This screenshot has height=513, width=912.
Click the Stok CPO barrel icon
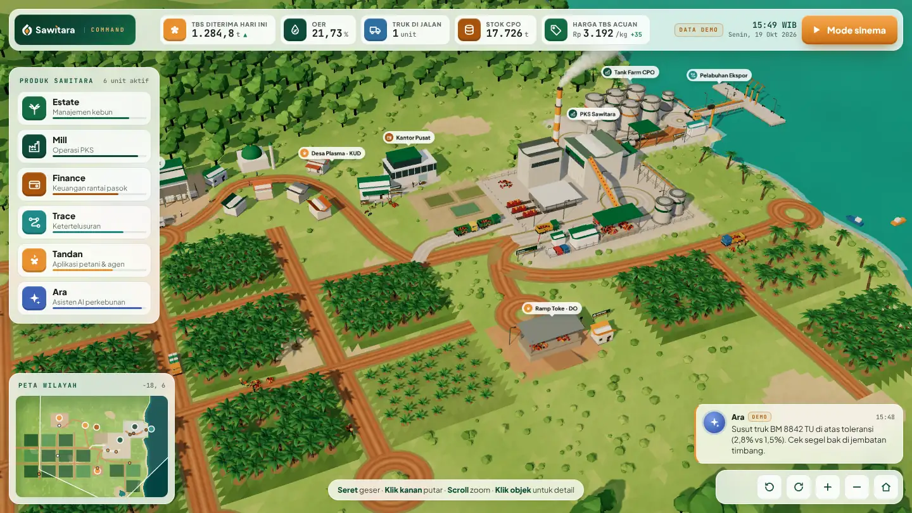point(469,30)
